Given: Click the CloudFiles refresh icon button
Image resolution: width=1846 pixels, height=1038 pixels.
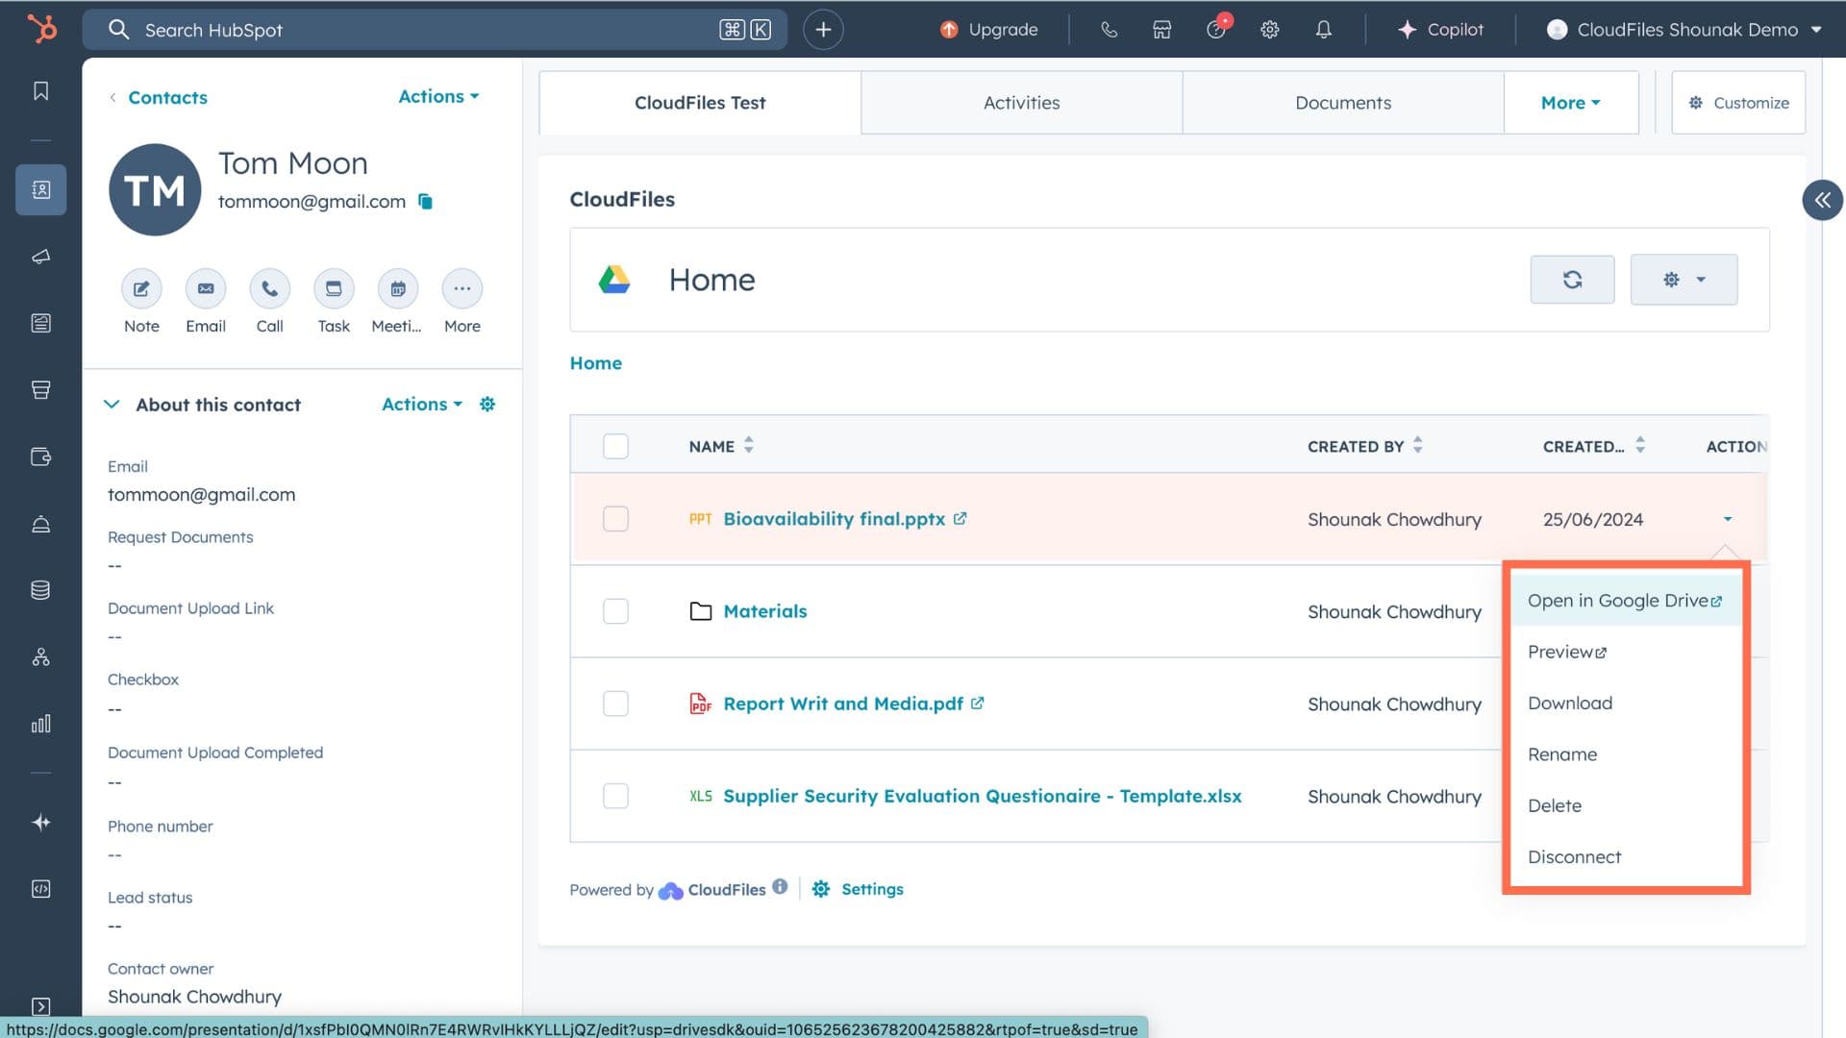Looking at the screenshot, I should [x=1572, y=280].
